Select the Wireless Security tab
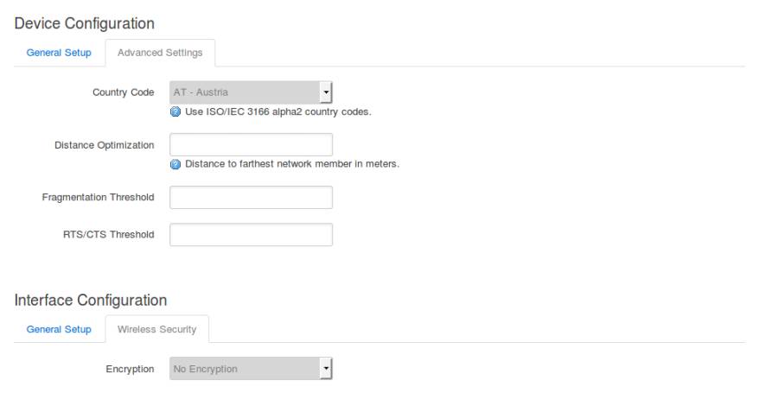This screenshot has height=412, width=778. coord(156,329)
